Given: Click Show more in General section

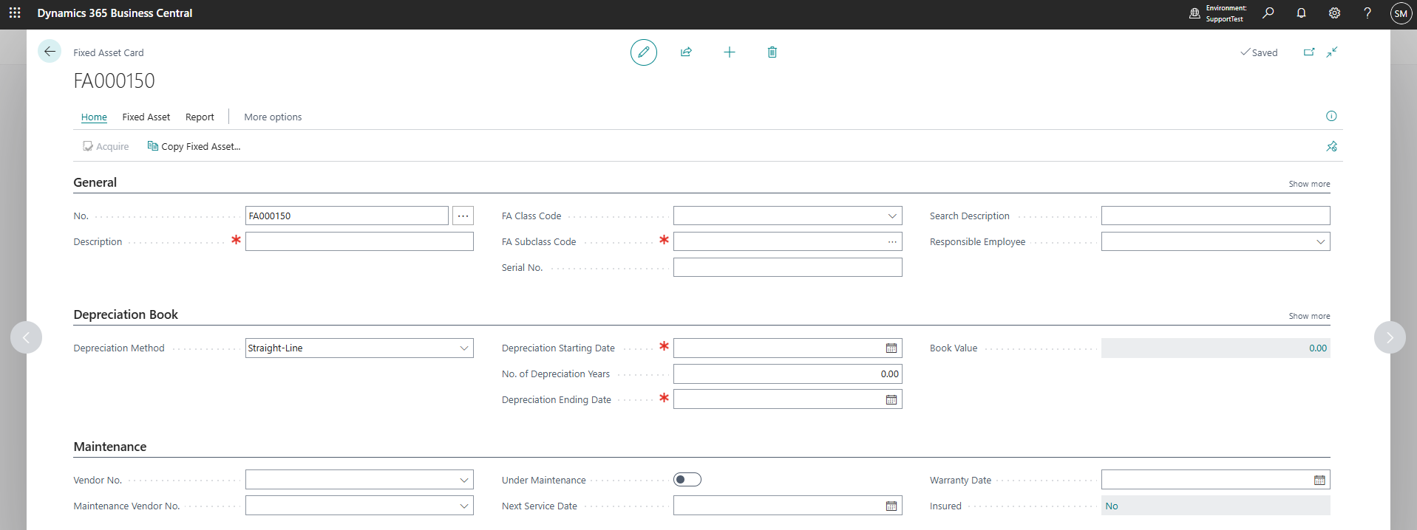Looking at the screenshot, I should [x=1309, y=184].
